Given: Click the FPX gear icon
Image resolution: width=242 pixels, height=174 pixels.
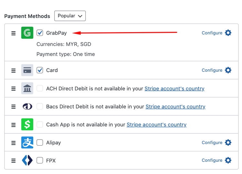Looking at the screenshot, I should pos(228,160).
